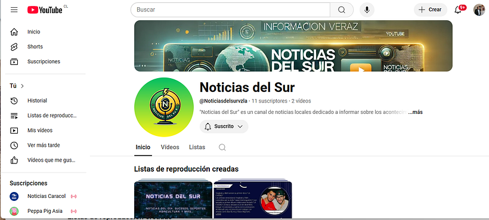Image resolution: width=489 pixels, height=220 pixels.
Task: Switch to the Vídeos channel tab
Action: [x=170, y=147]
